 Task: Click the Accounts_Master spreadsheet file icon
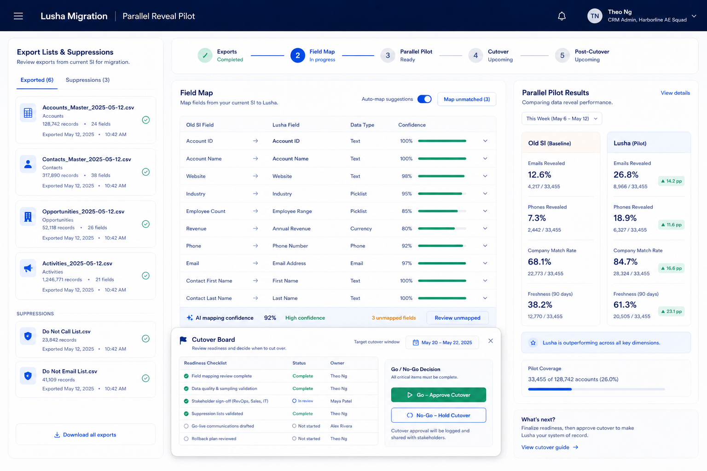click(28, 113)
